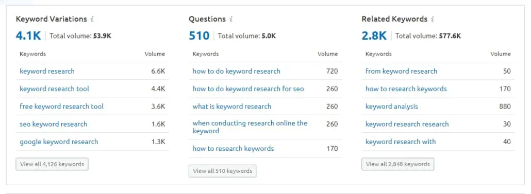531x194 pixels.
Task: Open 'free keyword research tool' link
Action: (62, 107)
